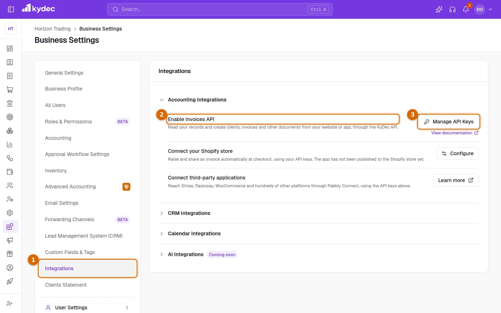This screenshot has width=501, height=313.
Task: Open the headphones support icon
Action: (452, 9)
